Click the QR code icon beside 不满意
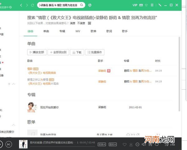The image size is (187, 150). click(x=89, y=23)
